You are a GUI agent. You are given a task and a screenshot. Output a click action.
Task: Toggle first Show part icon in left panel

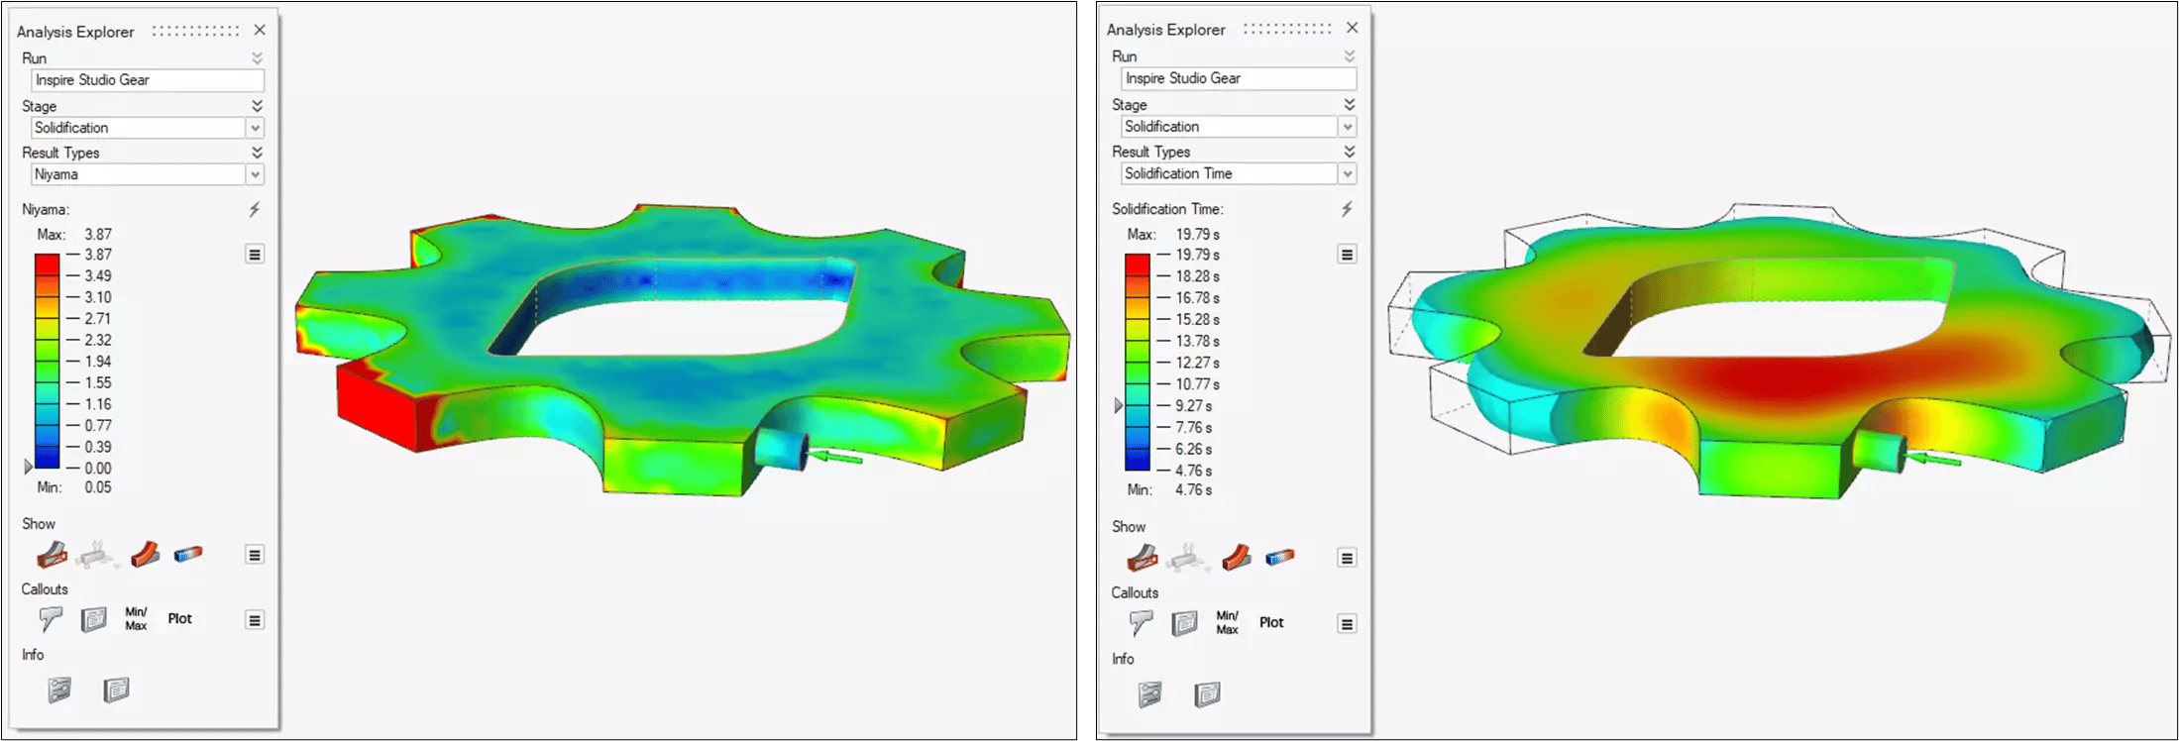[x=53, y=555]
